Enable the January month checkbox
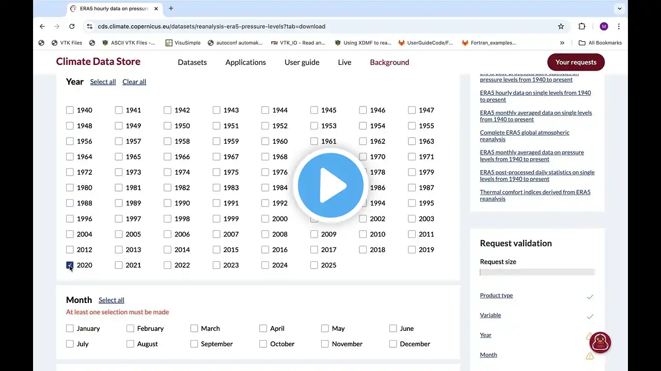Image resolution: width=661 pixels, height=371 pixels. point(70,329)
